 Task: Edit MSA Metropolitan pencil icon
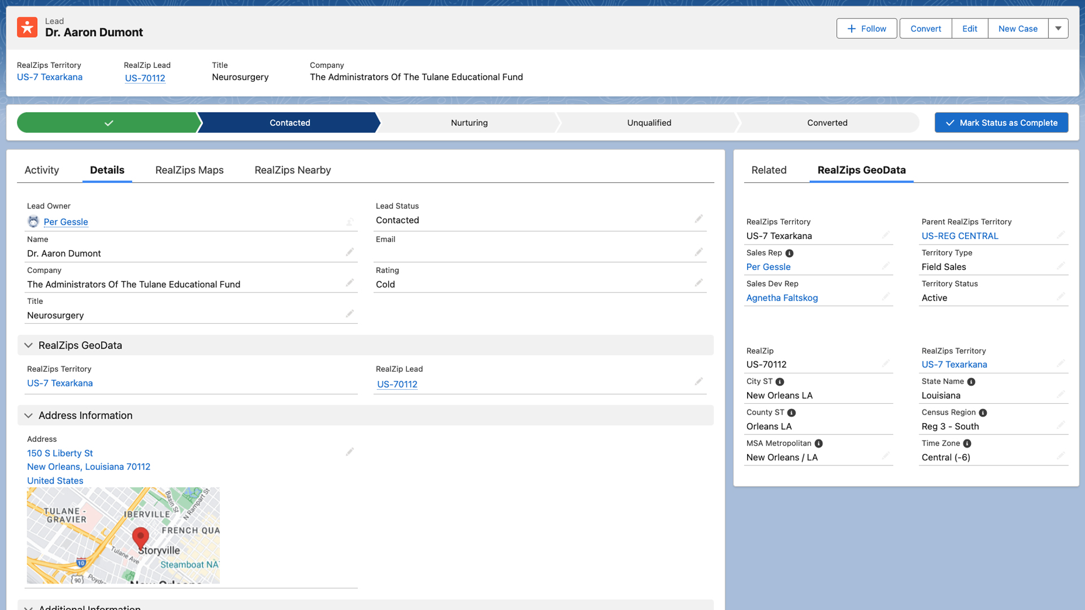[886, 456]
